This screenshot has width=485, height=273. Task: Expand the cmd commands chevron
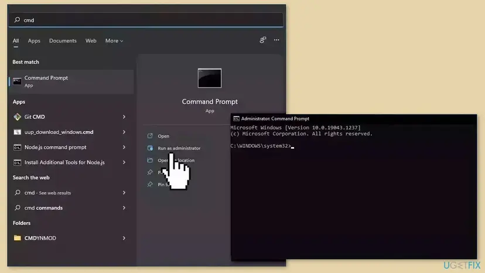coord(124,208)
